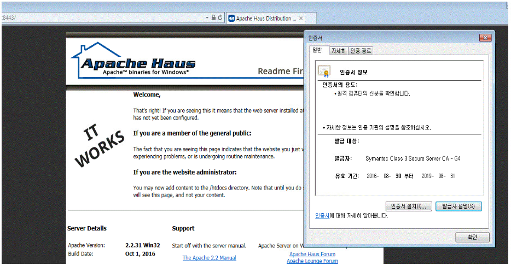Image resolution: width=511 pixels, height=266 pixels.
Task: Open the address bar dropdown arrow
Action: (x=207, y=17)
